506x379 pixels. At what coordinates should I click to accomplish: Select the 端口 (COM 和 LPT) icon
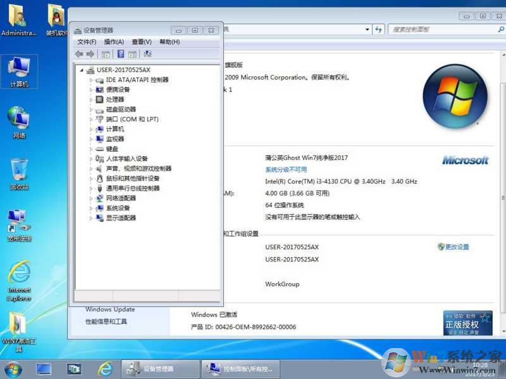click(x=100, y=119)
